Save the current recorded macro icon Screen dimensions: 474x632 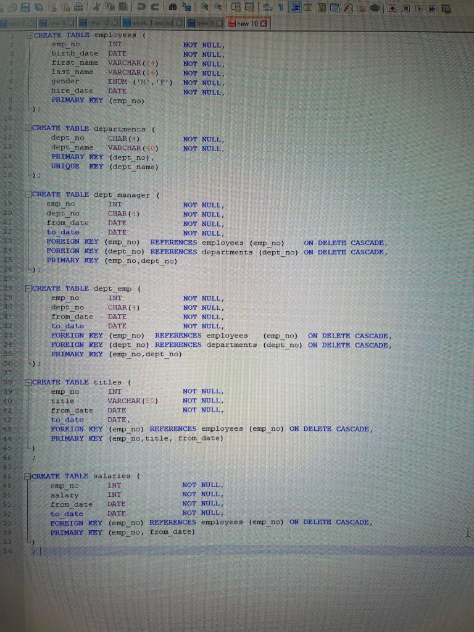click(x=446, y=9)
